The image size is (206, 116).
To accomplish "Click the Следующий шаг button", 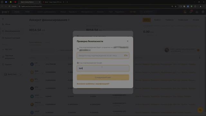I will (x=103, y=77).
